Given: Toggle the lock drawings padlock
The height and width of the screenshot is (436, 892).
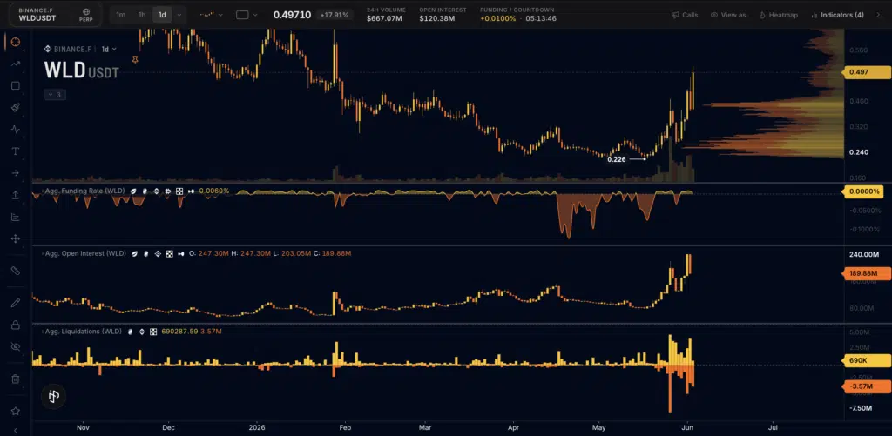Looking at the screenshot, I should coord(16,325).
